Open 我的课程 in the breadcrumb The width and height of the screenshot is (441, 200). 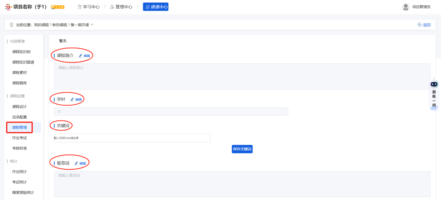(x=41, y=25)
